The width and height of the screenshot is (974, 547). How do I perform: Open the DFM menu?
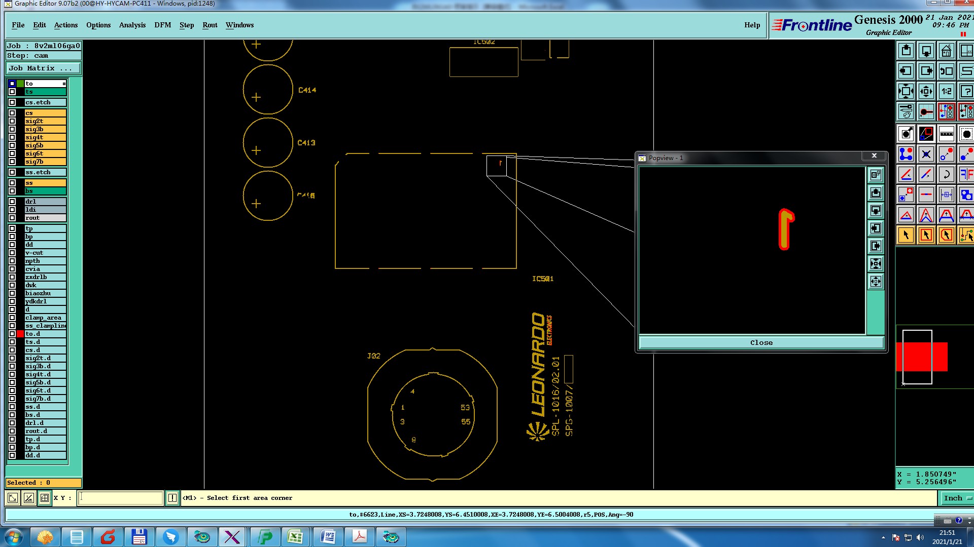(x=162, y=25)
